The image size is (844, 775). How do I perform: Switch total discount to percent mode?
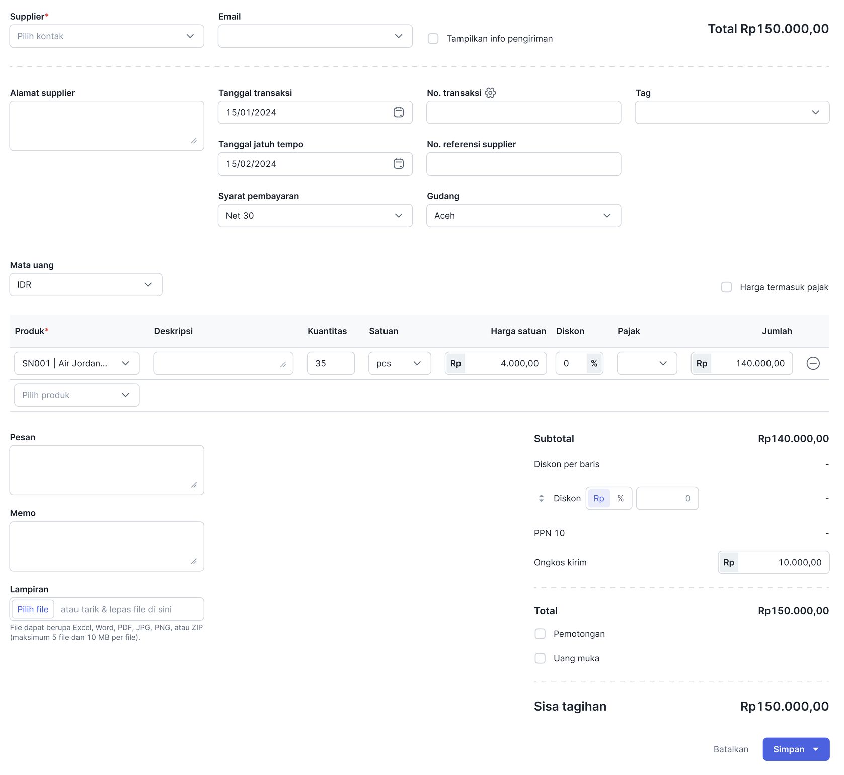click(x=621, y=498)
